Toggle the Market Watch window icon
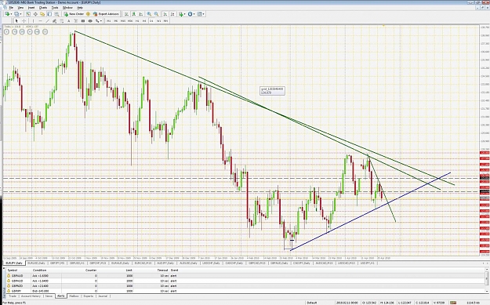Screen dimensions: 490x305 (x=27, y=14)
